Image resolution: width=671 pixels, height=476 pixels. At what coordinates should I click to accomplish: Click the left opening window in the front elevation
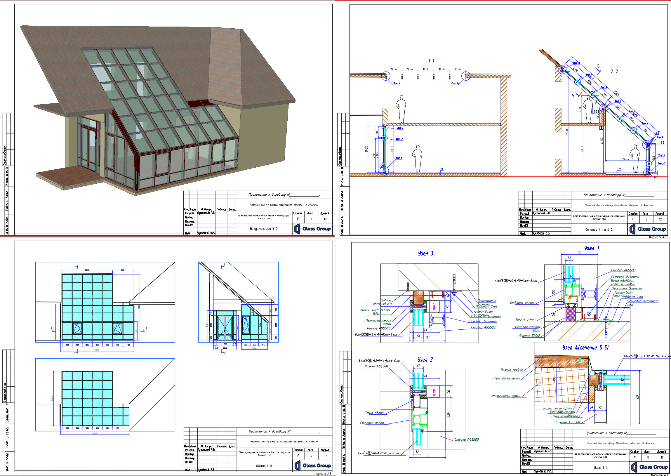pos(77,328)
